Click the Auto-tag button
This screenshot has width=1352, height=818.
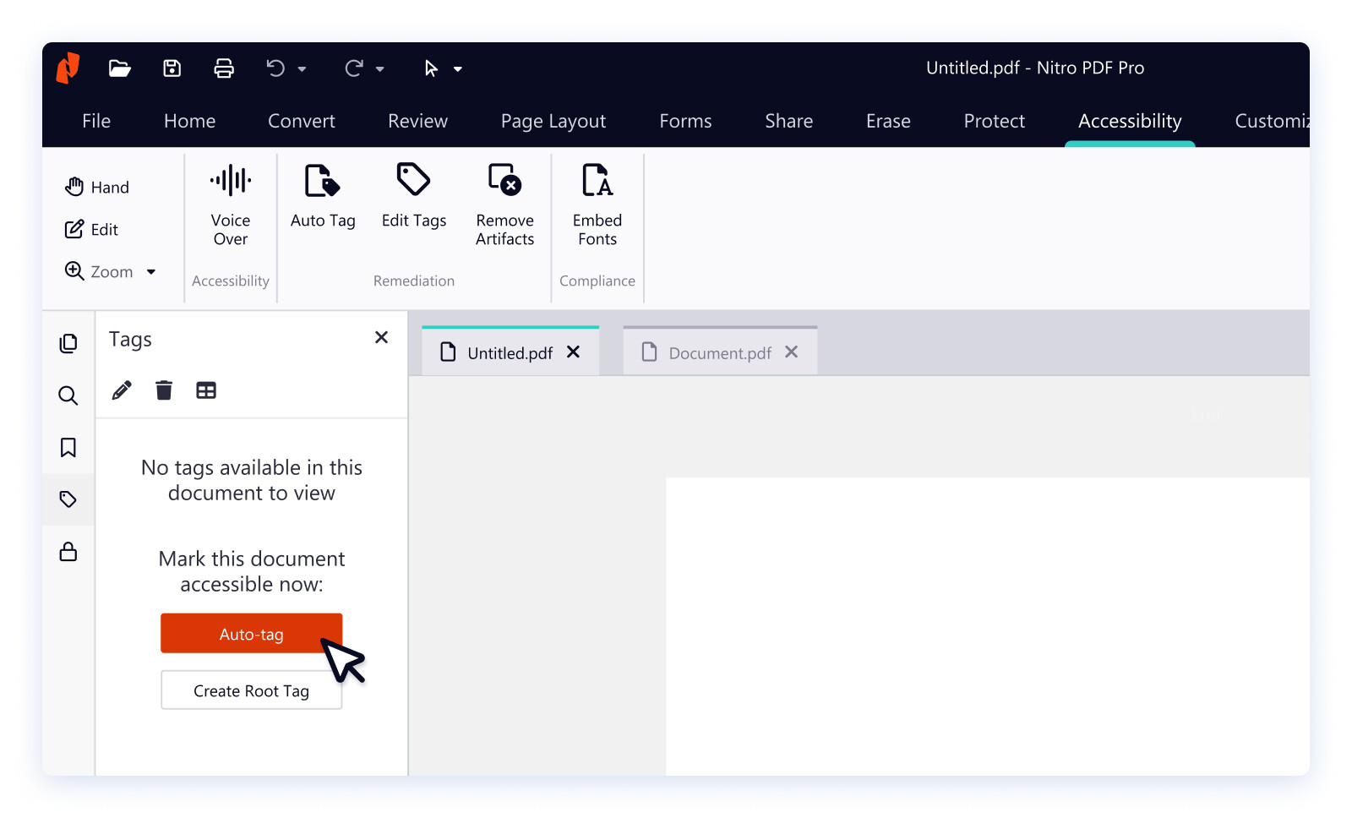(x=251, y=633)
